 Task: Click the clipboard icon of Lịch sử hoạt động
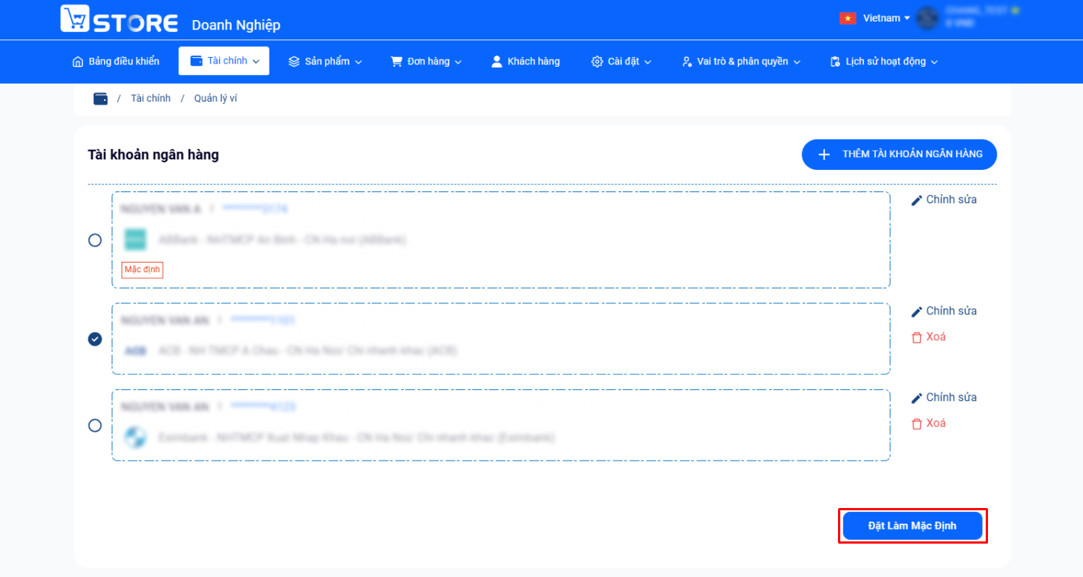pos(835,62)
